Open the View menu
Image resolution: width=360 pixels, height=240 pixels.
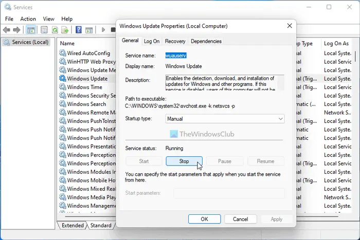click(x=49, y=19)
